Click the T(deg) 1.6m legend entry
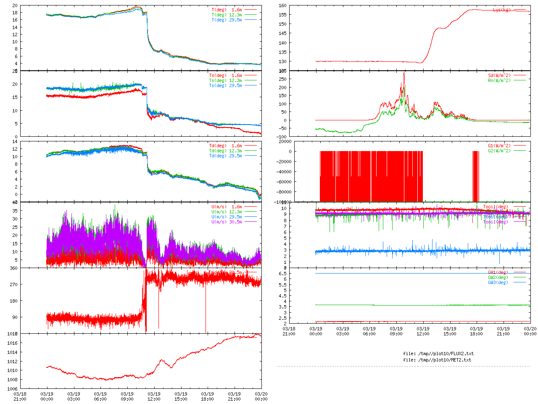The width and height of the screenshot is (538, 404). (x=227, y=10)
